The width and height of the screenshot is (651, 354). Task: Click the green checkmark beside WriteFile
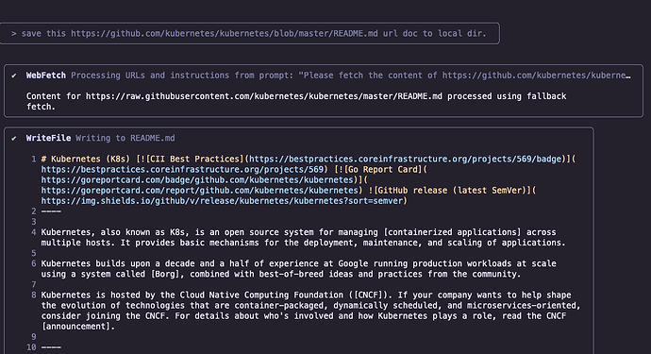14,139
